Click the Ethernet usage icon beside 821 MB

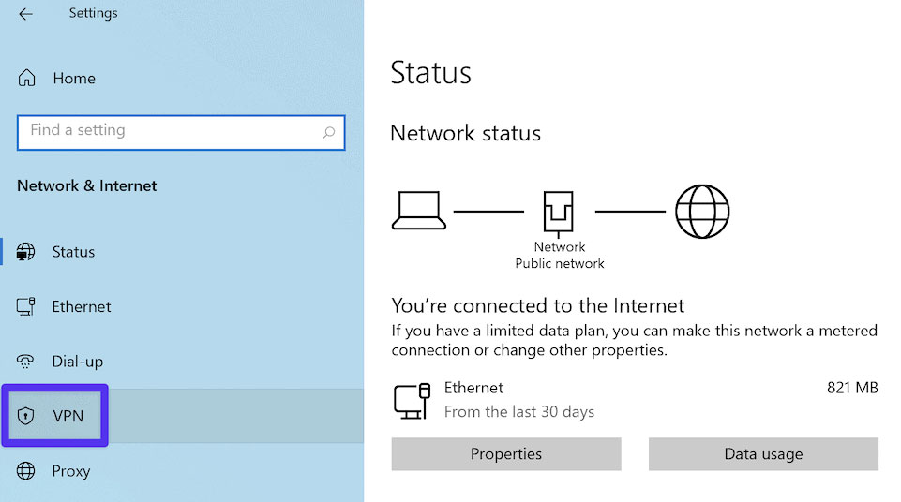412,401
